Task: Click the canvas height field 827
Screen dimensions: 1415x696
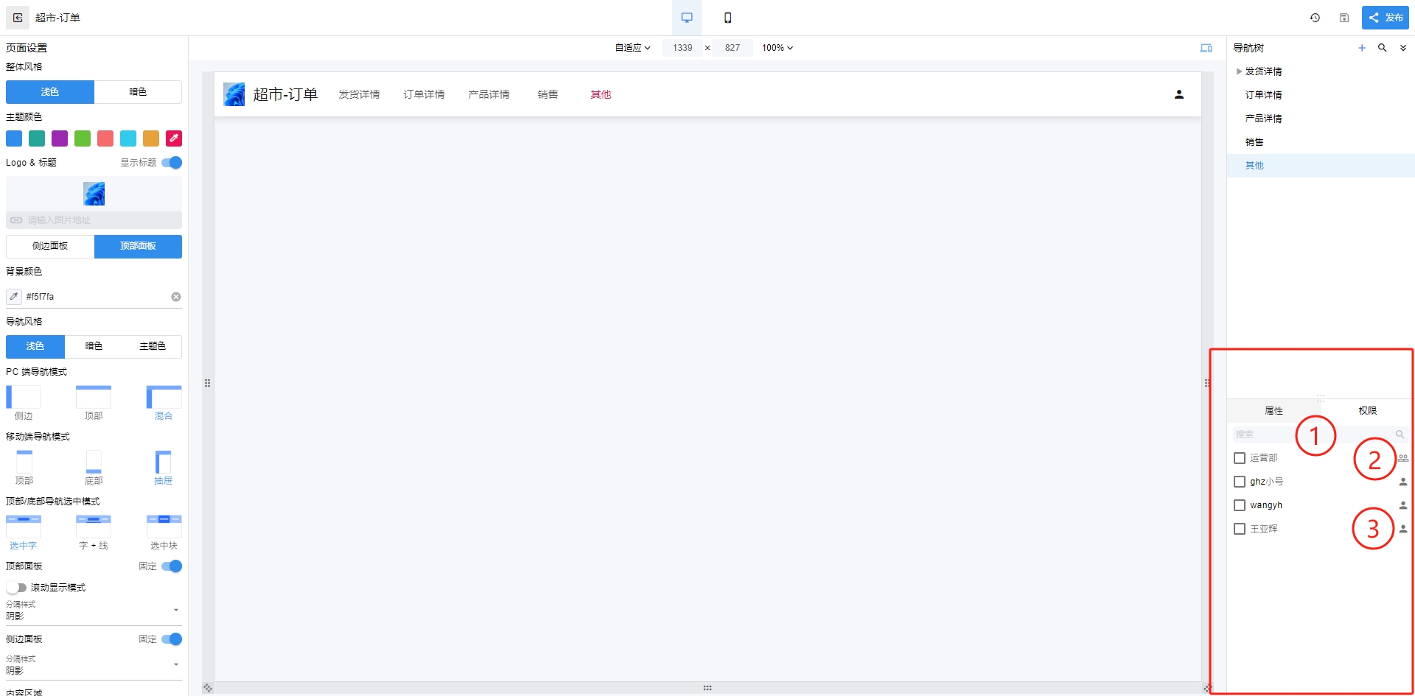Action: pos(732,48)
